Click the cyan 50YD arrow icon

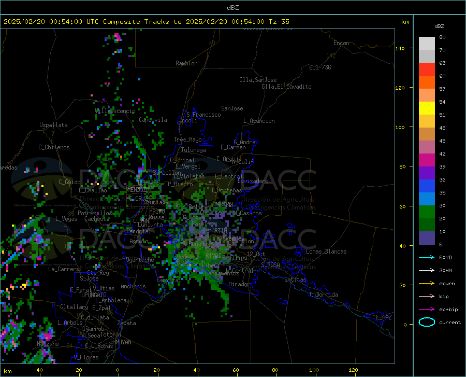(427, 257)
